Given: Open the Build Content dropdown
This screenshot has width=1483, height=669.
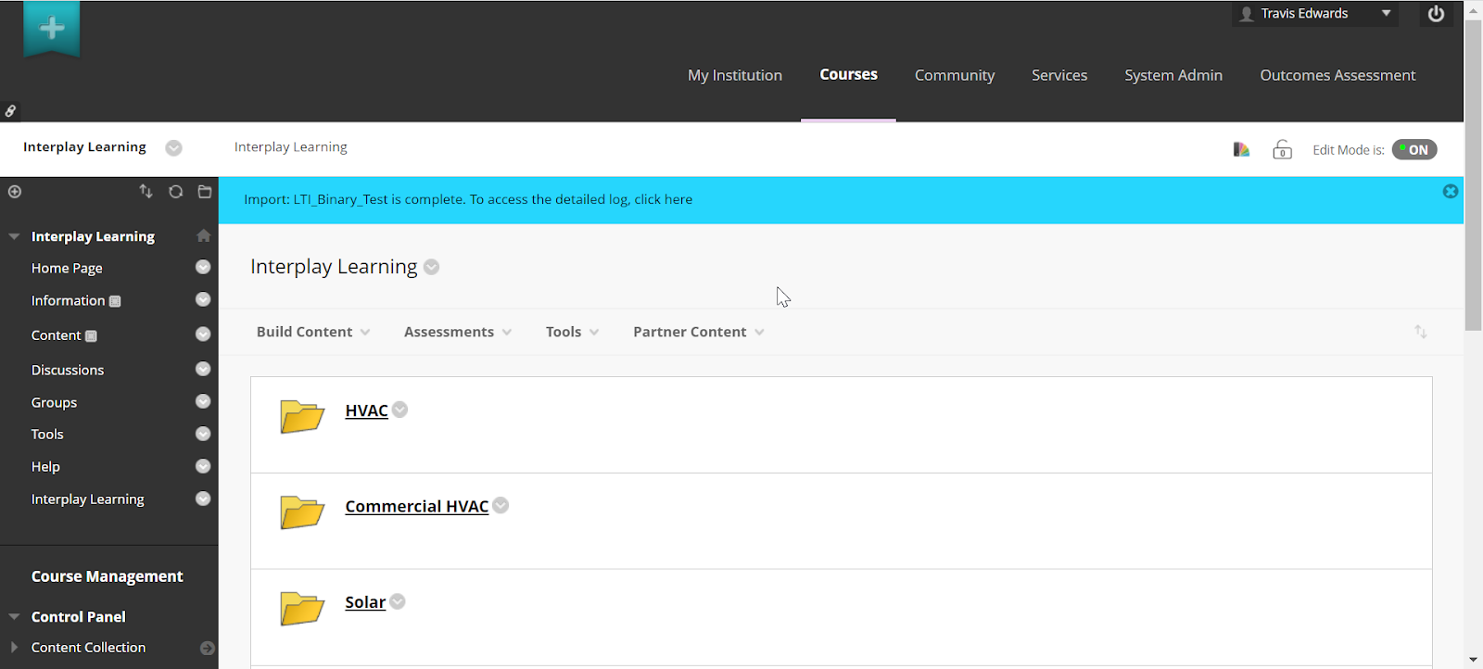Looking at the screenshot, I should 313,332.
